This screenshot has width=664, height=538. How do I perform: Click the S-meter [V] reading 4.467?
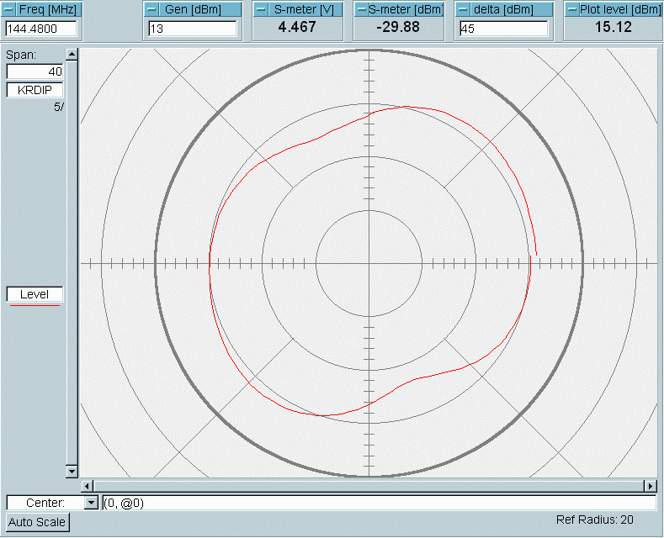(x=297, y=27)
